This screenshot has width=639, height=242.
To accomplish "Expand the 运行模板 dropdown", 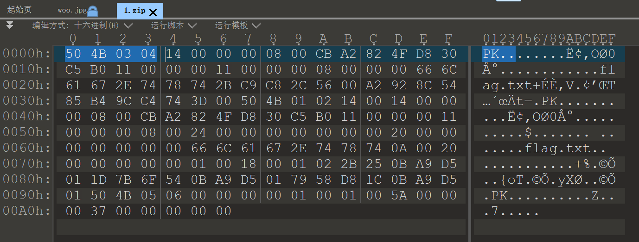I will pyautogui.click(x=237, y=25).
